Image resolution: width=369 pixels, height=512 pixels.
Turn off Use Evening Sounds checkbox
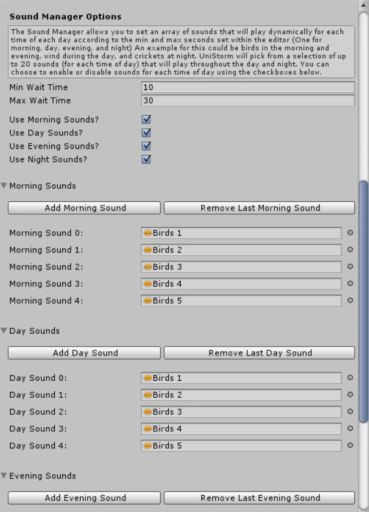[x=147, y=146]
